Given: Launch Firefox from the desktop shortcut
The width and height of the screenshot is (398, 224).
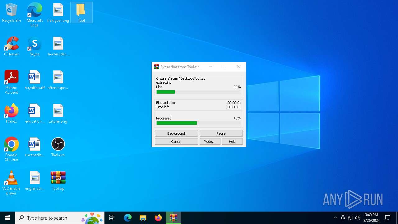Looking at the screenshot, I should tap(12, 114).
